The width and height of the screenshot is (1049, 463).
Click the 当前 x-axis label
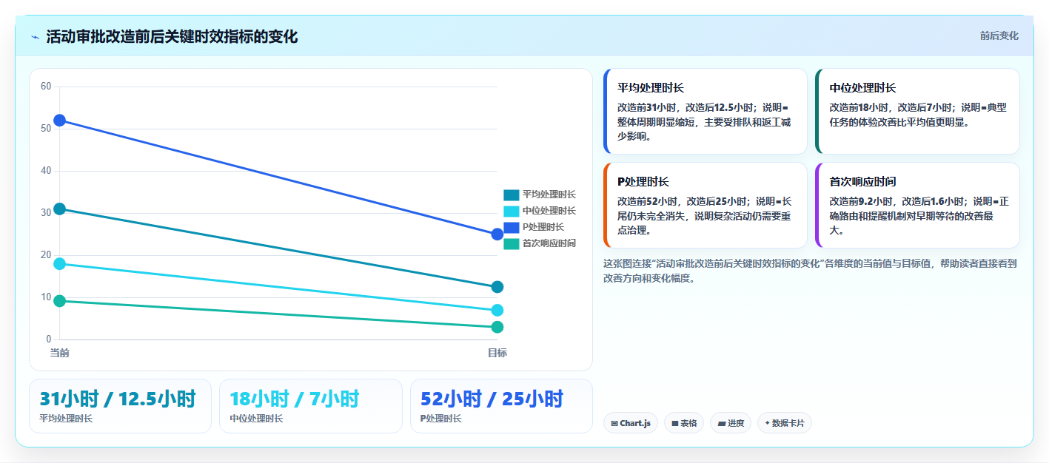pyautogui.click(x=60, y=353)
